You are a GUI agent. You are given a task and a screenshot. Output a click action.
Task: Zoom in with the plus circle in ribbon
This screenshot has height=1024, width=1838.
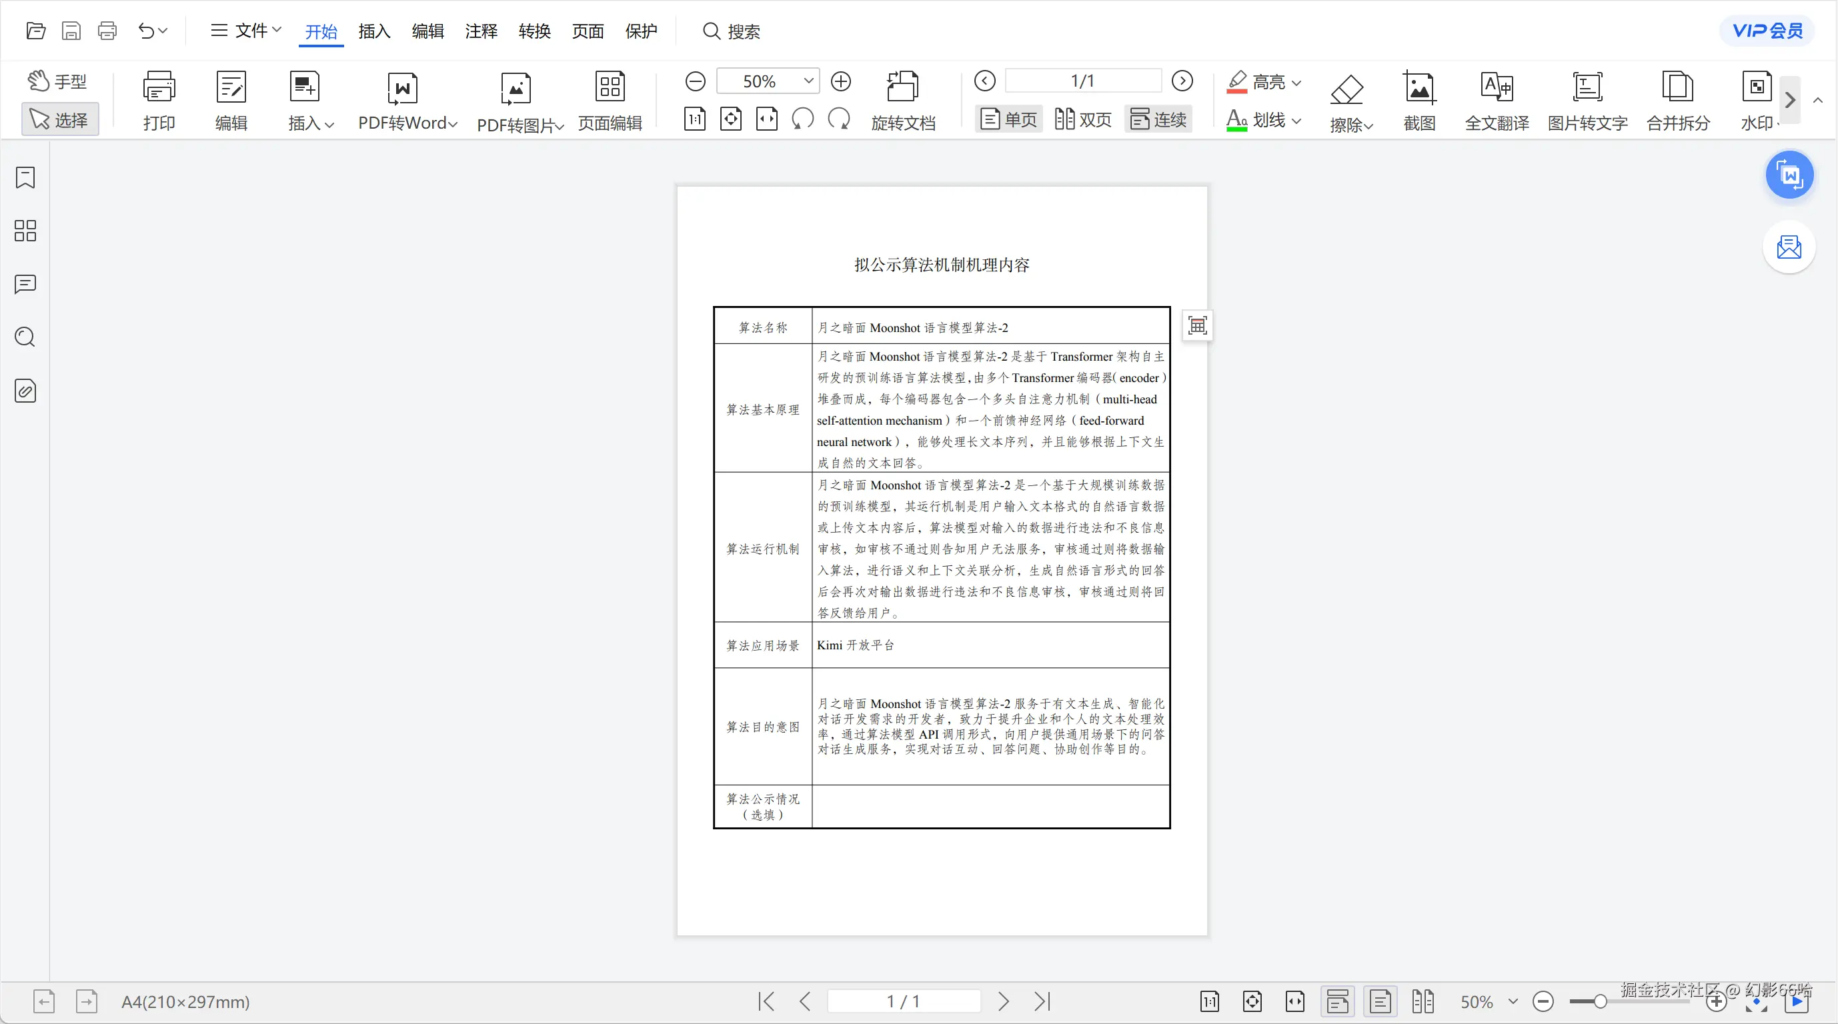pos(840,81)
